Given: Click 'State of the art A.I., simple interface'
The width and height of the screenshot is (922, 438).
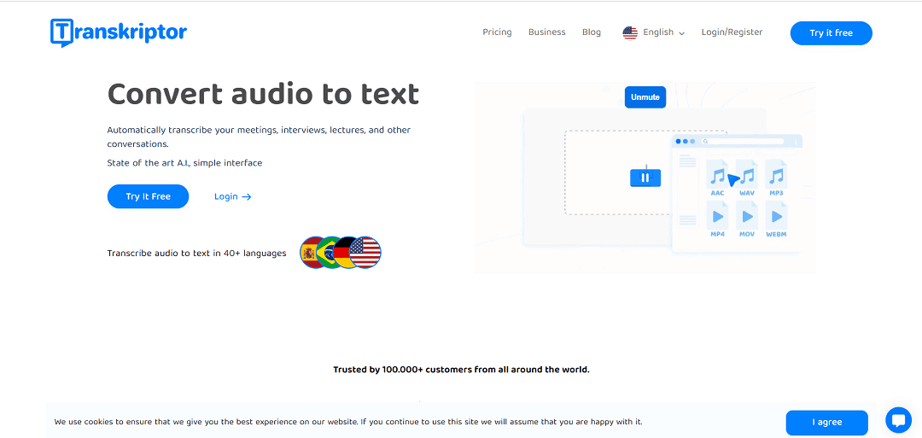Looking at the screenshot, I should click(x=184, y=163).
